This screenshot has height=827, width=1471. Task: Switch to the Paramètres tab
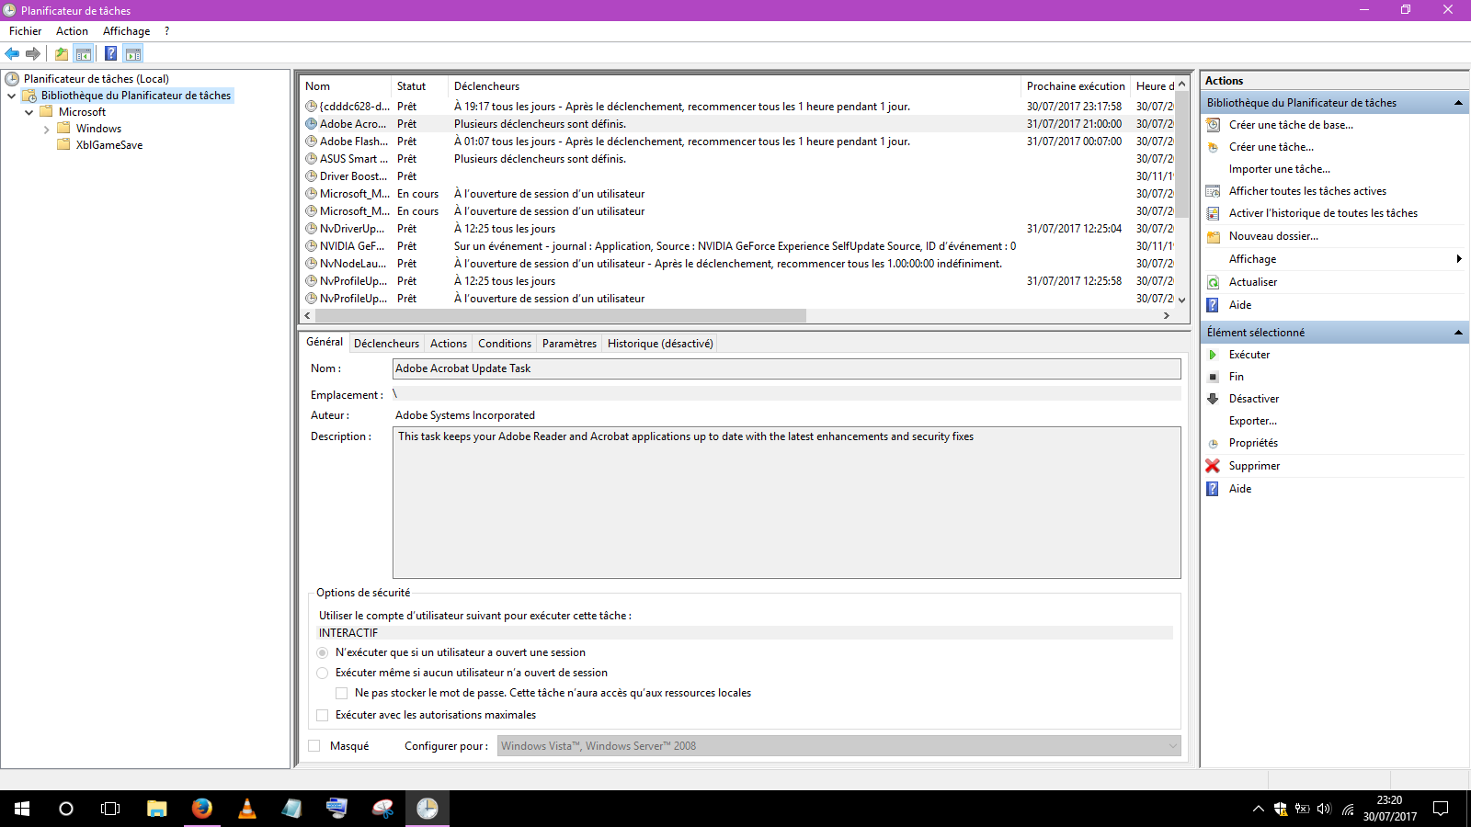pos(569,344)
